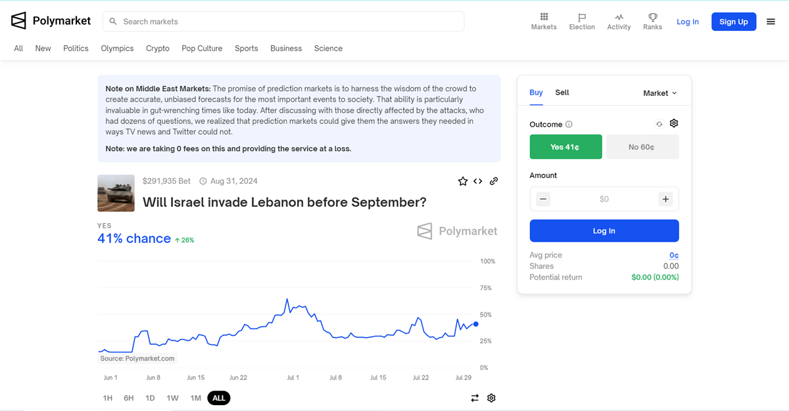This screenshot has height=411, width=789.
Task: Open the Election flag icon
Action: pos(582,17)
